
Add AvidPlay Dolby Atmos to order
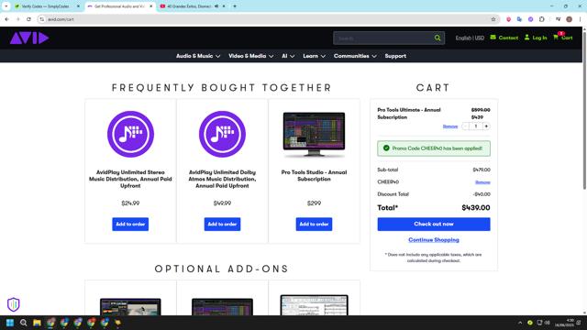pyautogui.click(x=222, y=224)
